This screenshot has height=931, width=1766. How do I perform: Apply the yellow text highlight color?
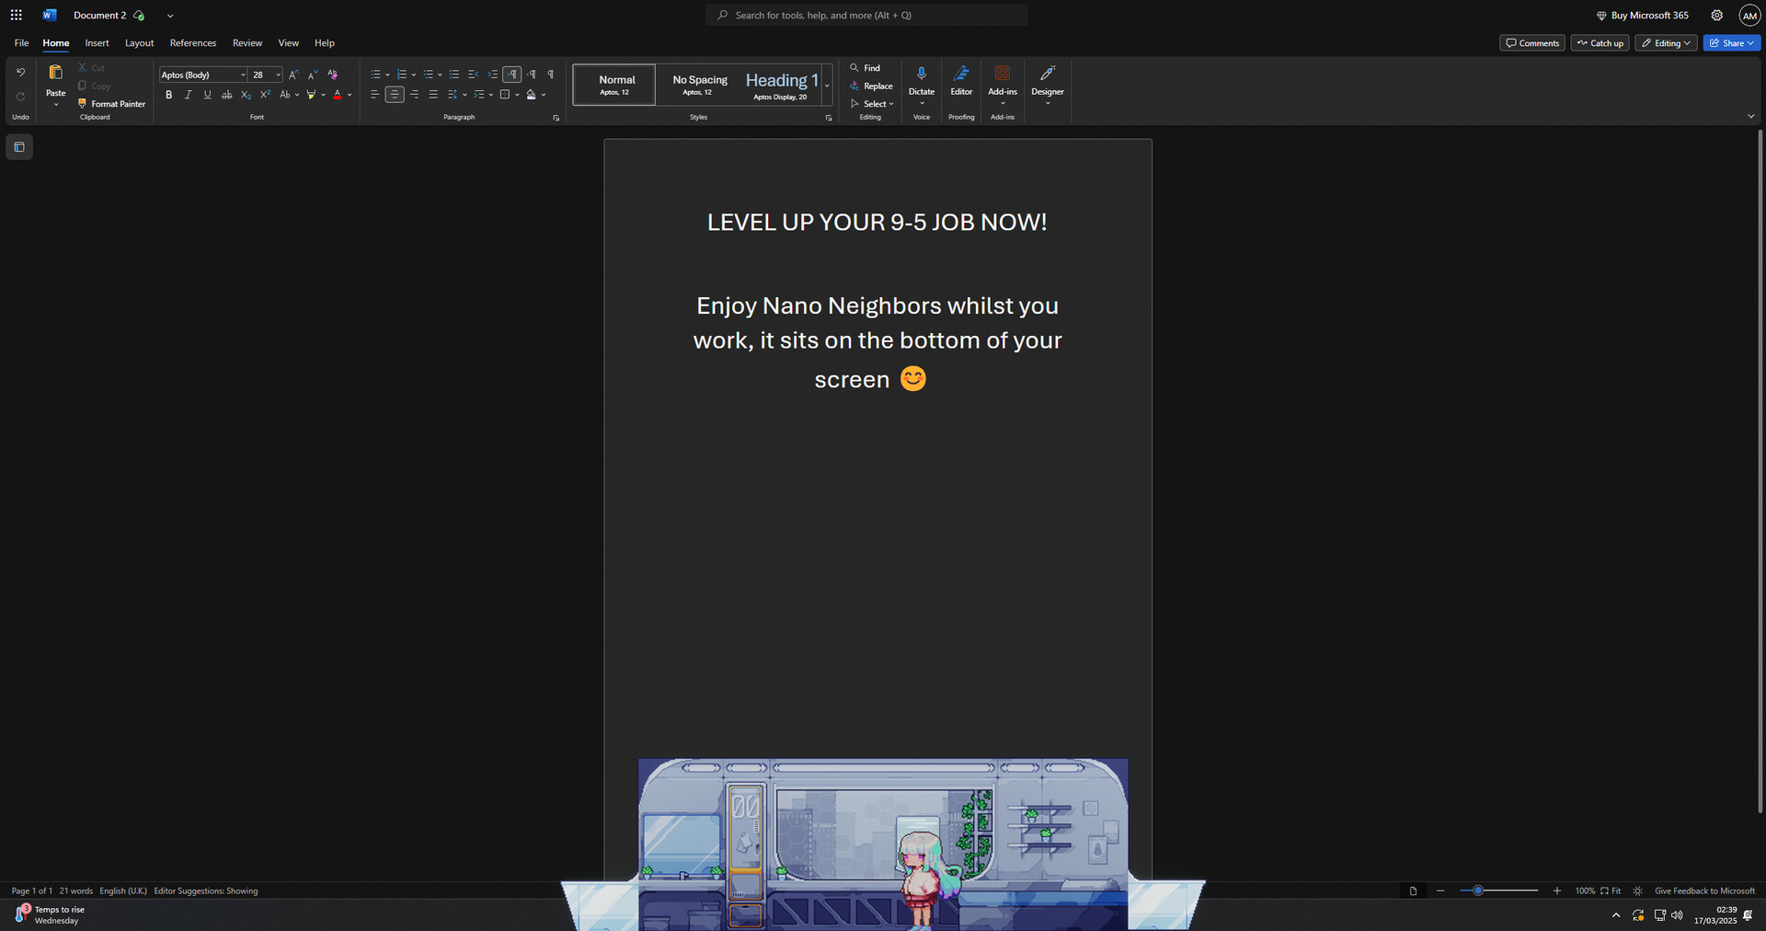311,95
